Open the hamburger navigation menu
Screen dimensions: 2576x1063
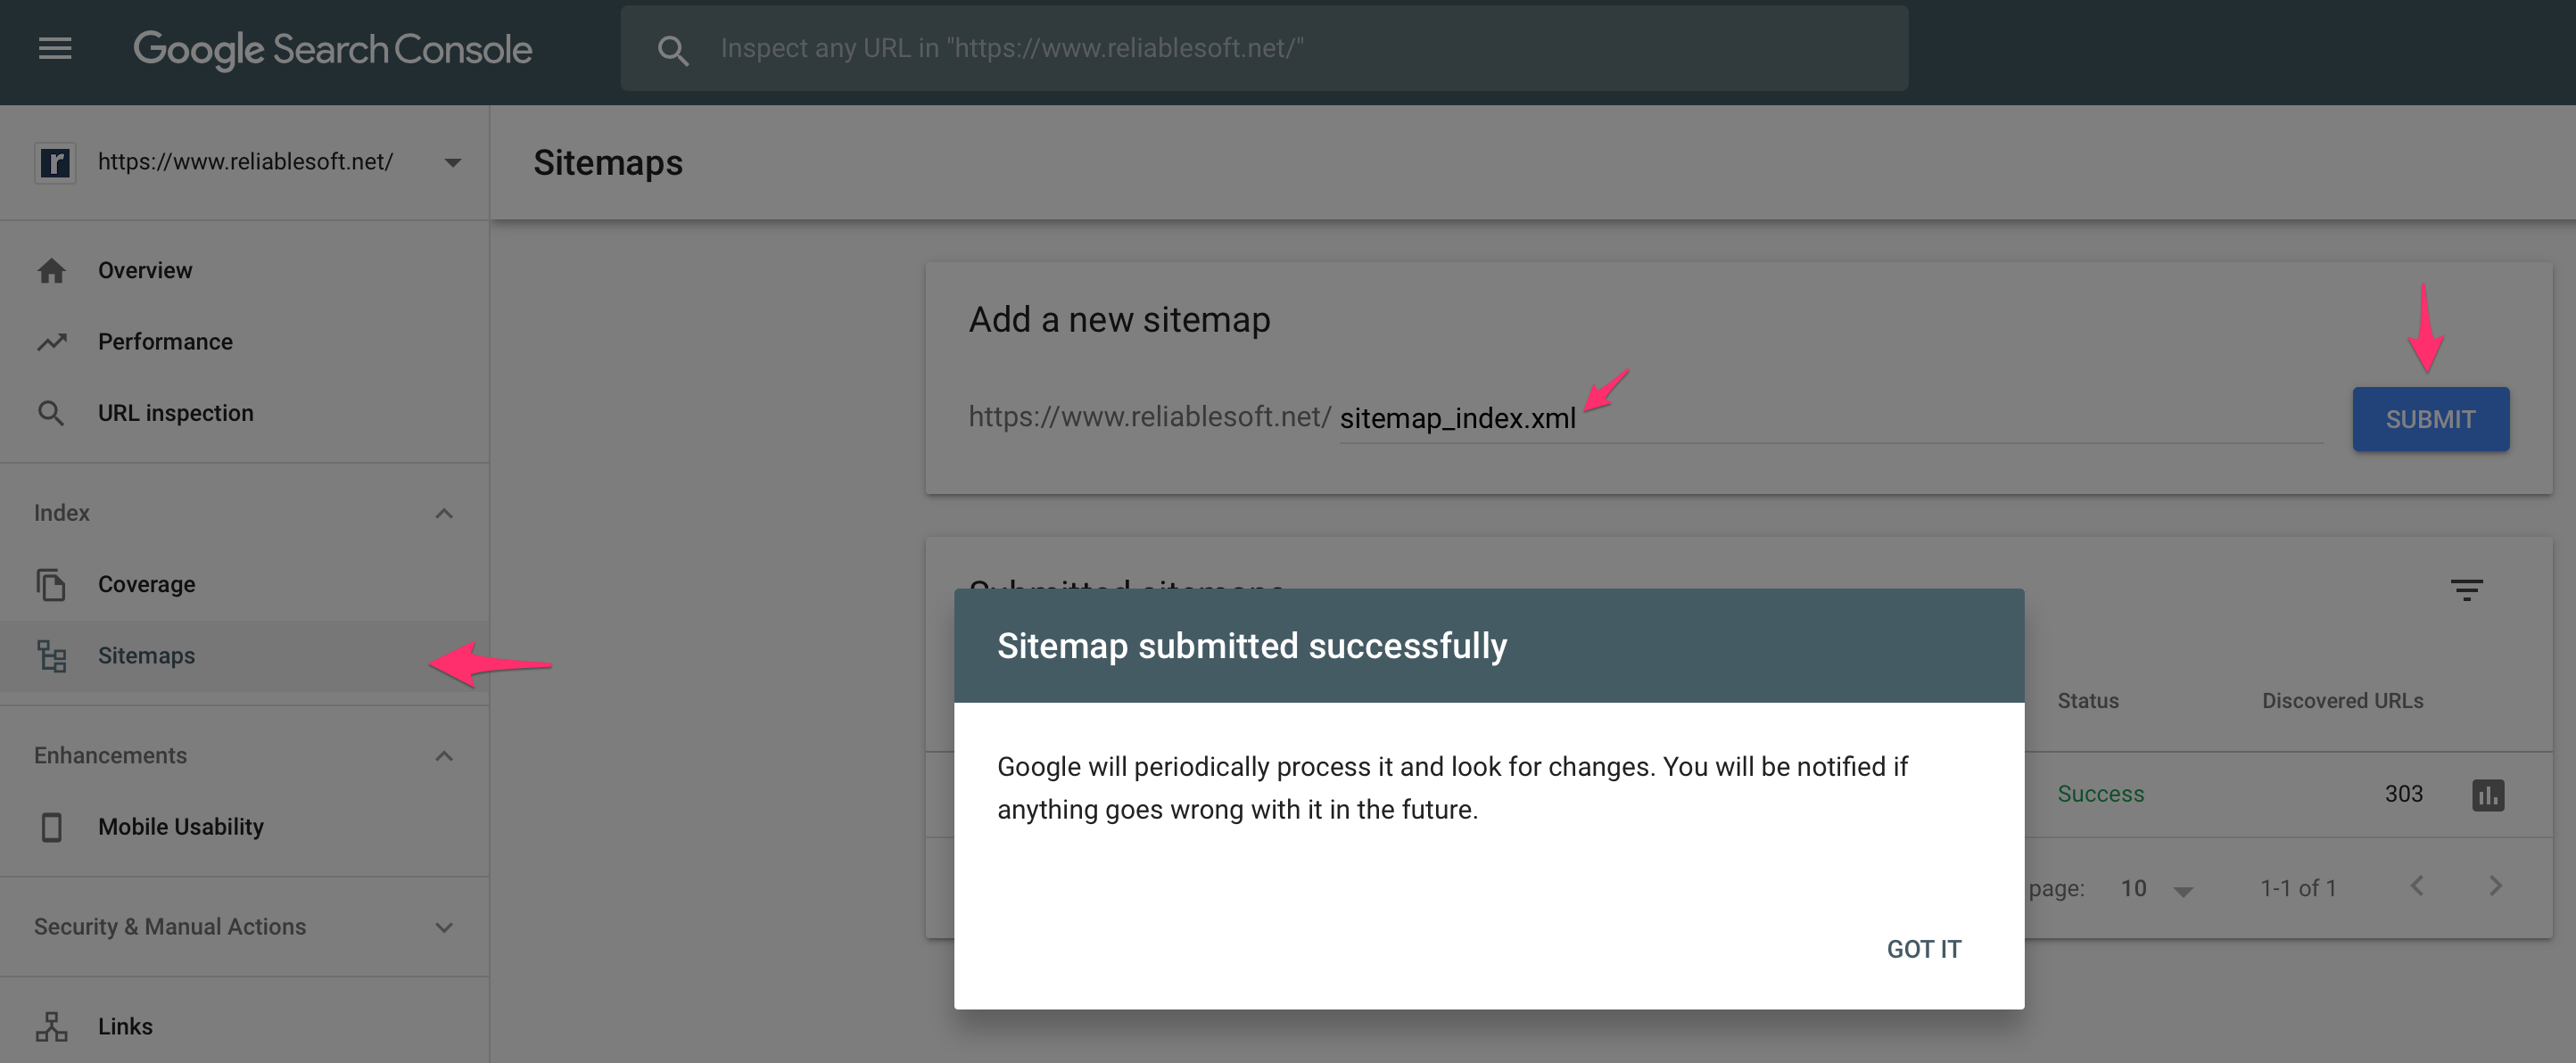coord(55,48)
